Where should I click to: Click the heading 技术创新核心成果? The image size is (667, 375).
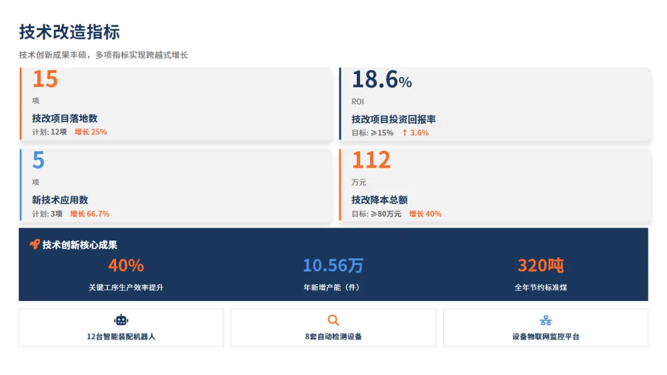80,245
